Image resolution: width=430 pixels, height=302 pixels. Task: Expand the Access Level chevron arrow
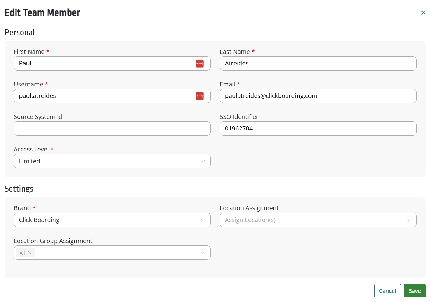click(x=203, y=161)
